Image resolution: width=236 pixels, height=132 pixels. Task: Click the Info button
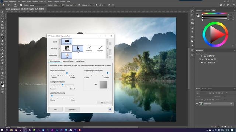coord(55,109)
